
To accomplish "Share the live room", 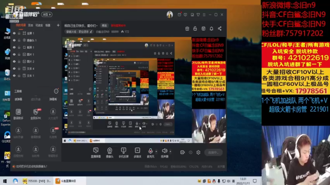I will pyautogui.click(x=219, y=28).
